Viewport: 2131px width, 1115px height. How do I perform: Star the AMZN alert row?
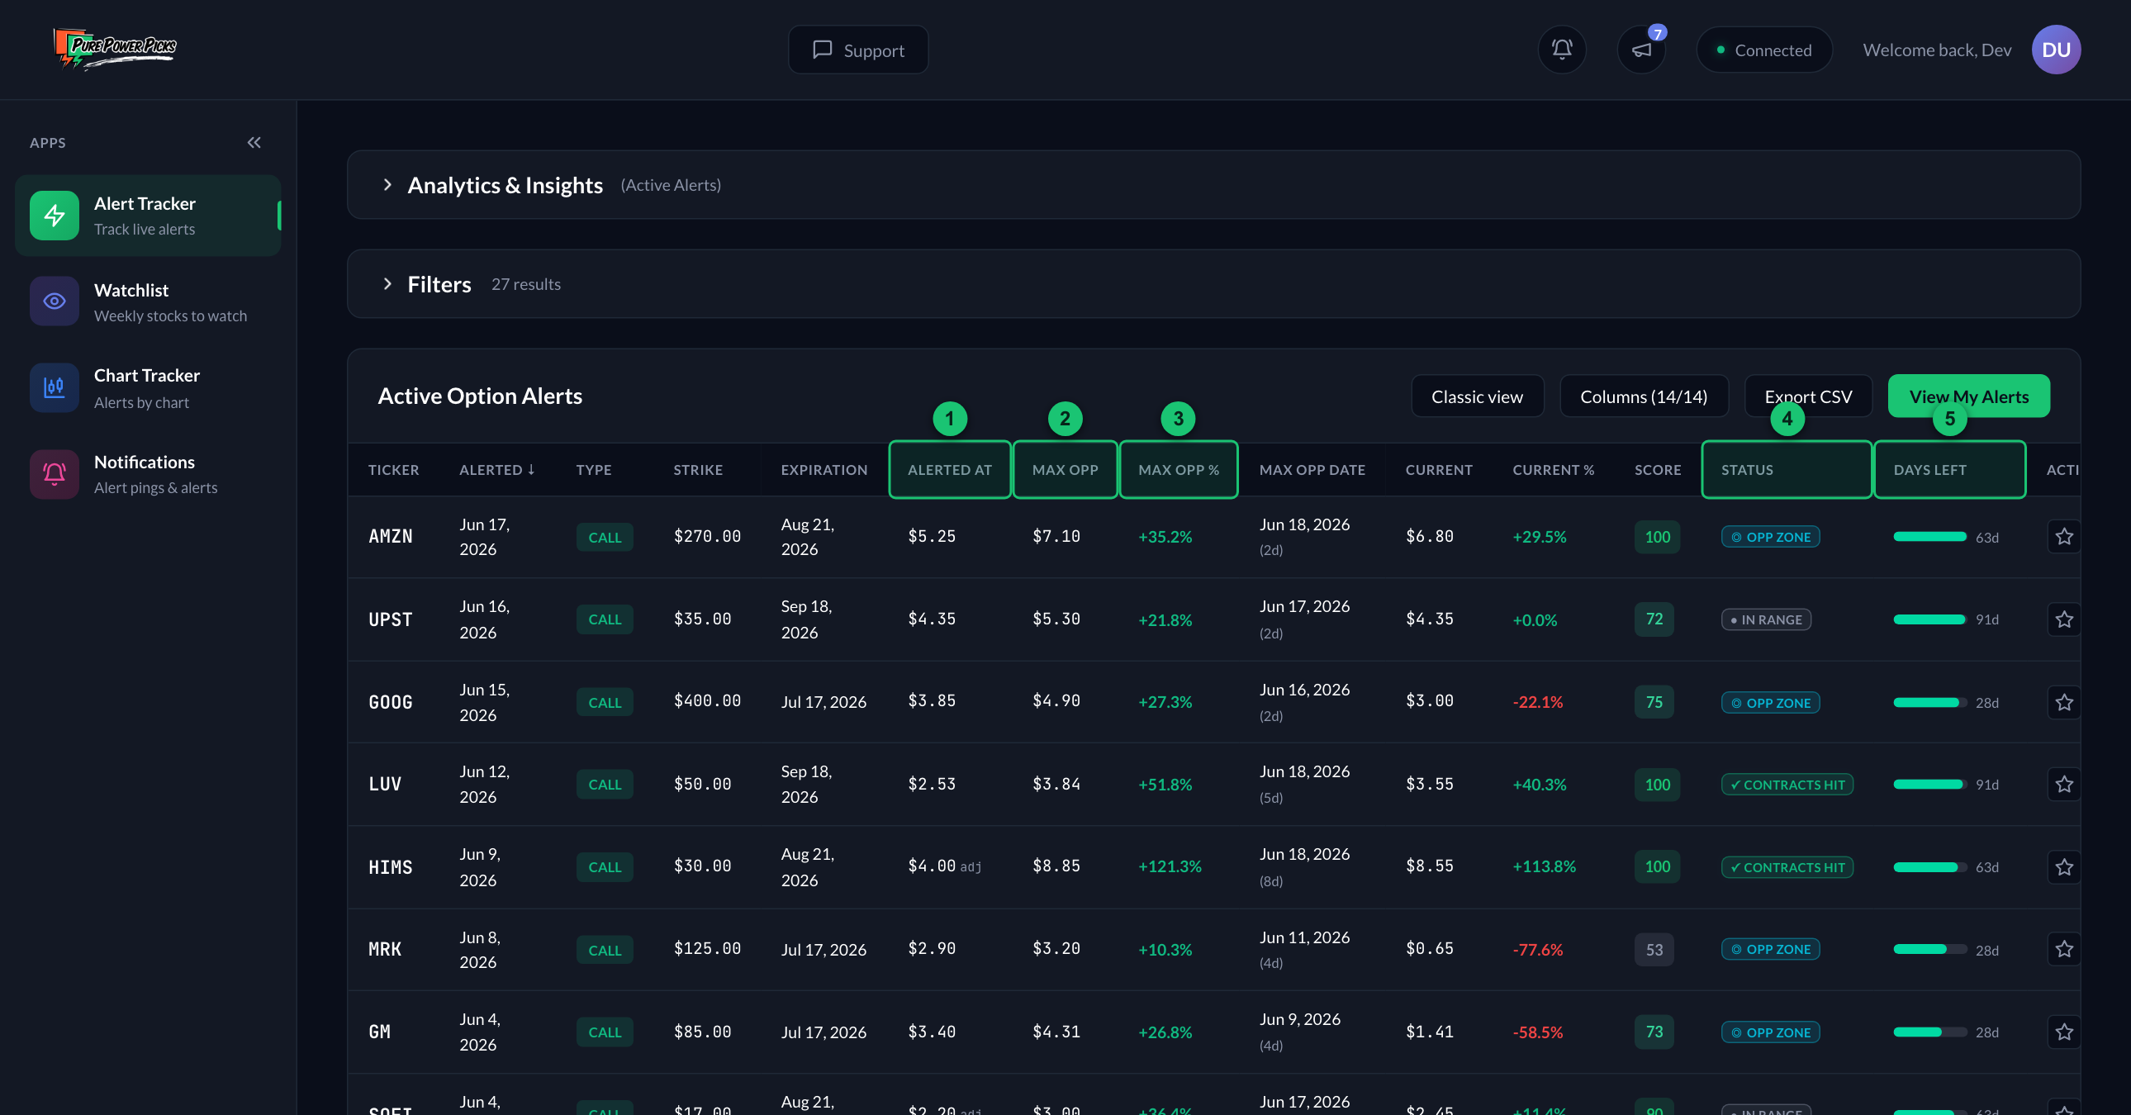pyautogui.click(x=2064, y=536)
